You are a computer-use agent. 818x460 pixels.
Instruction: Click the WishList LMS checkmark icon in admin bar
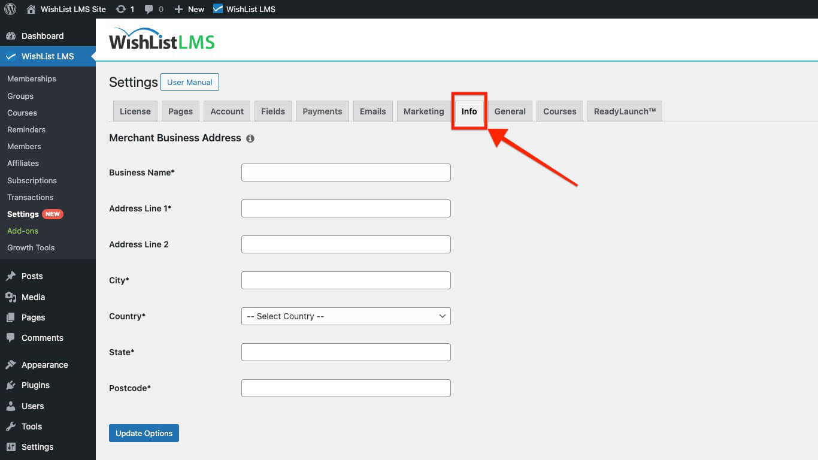point(217,9)
